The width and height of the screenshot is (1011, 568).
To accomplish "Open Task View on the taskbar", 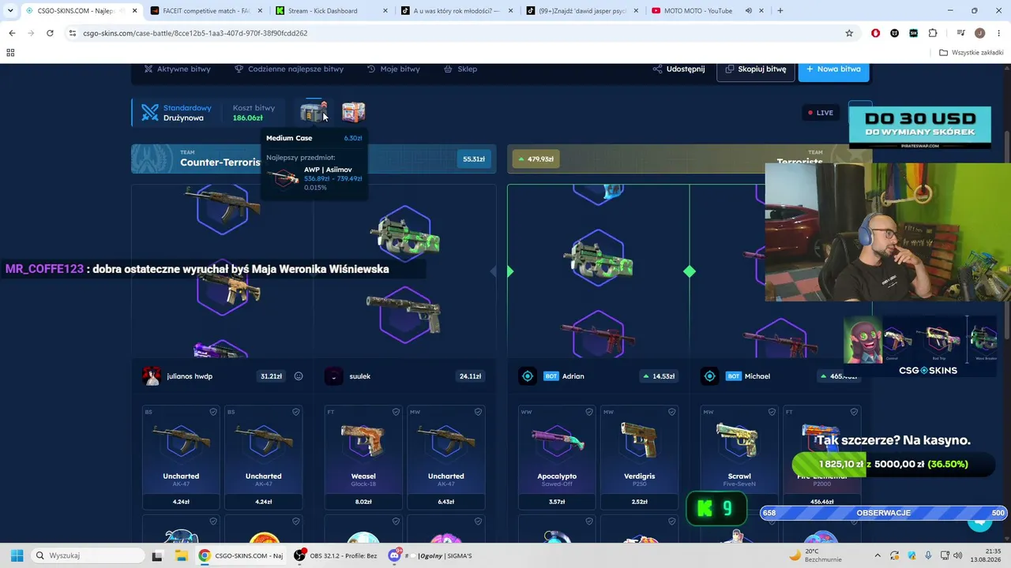I will (x=157, y=555).
